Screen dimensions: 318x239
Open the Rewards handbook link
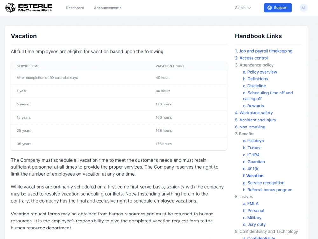(253, 106)
